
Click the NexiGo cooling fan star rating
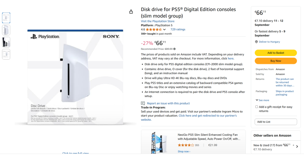[x=186, y=145]
